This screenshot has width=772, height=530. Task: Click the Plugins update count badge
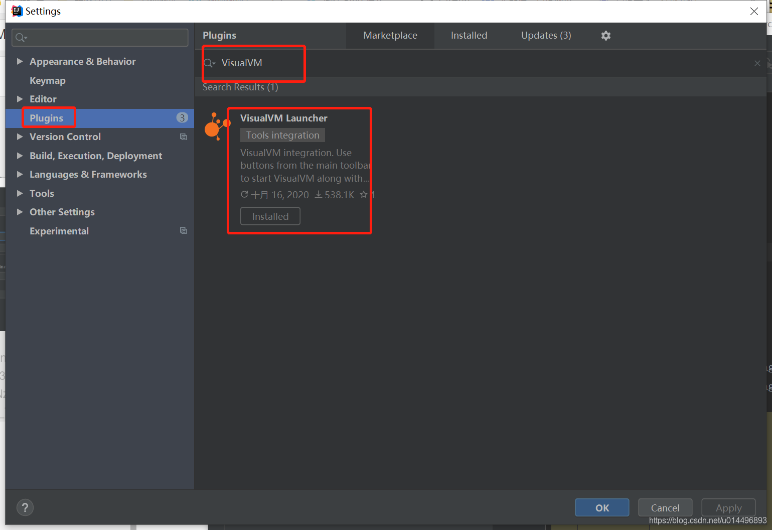pyautogui.click(x=182, y=118)
